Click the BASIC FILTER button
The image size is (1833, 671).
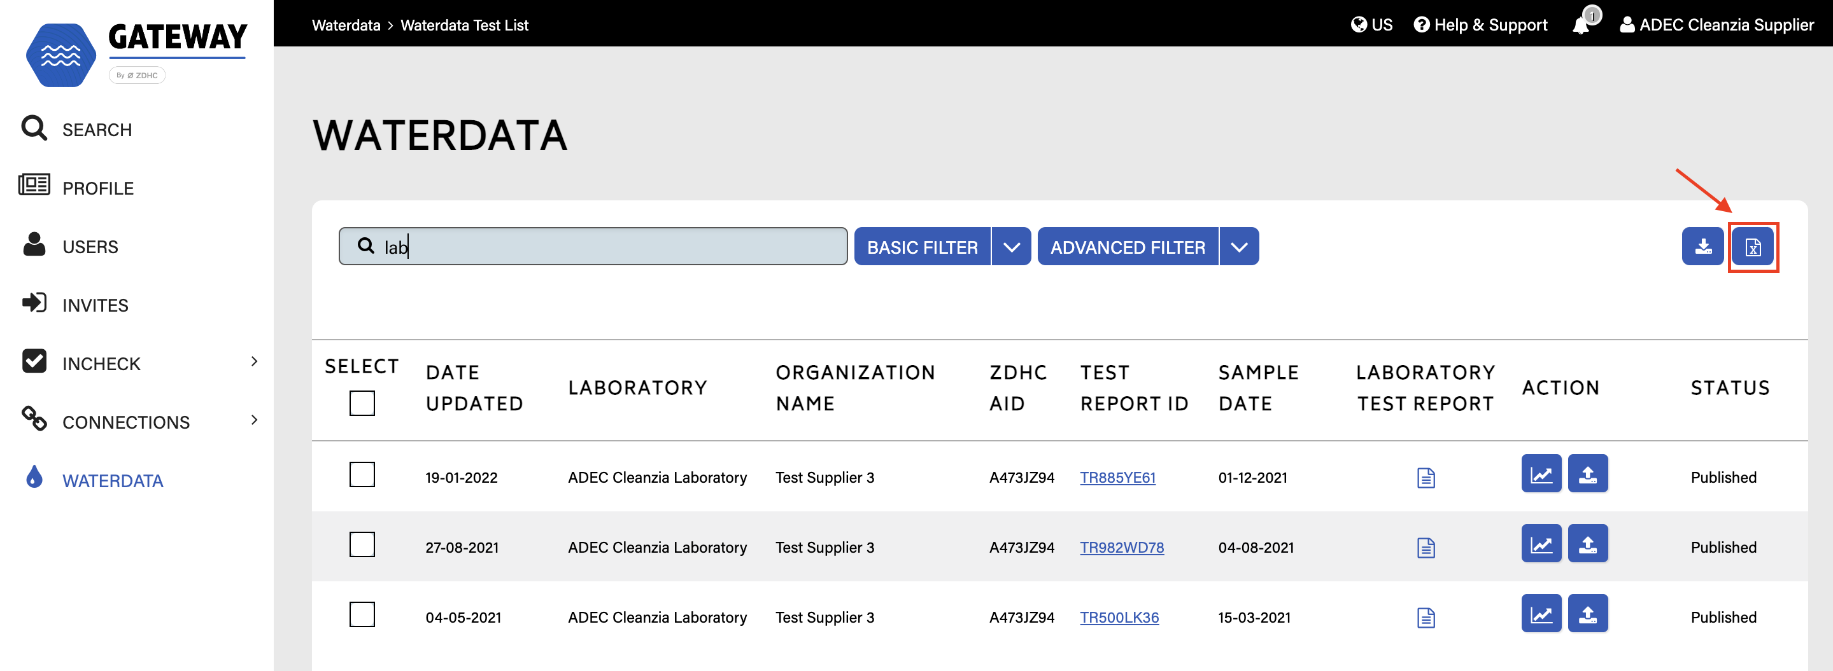(x=922, y=247)
